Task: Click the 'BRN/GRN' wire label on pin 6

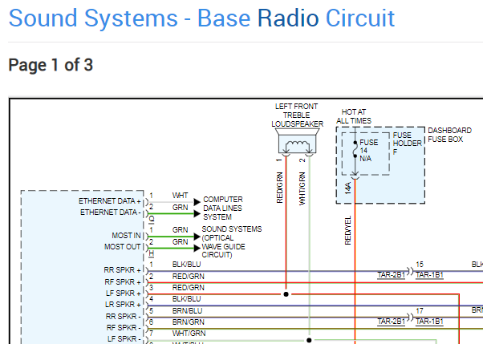Action: [189, 322]
